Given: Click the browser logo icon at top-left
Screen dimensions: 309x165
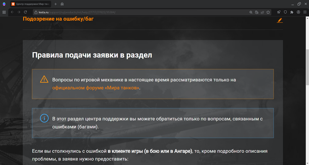Looking at the screenshot, I should [x=4, y=4].
